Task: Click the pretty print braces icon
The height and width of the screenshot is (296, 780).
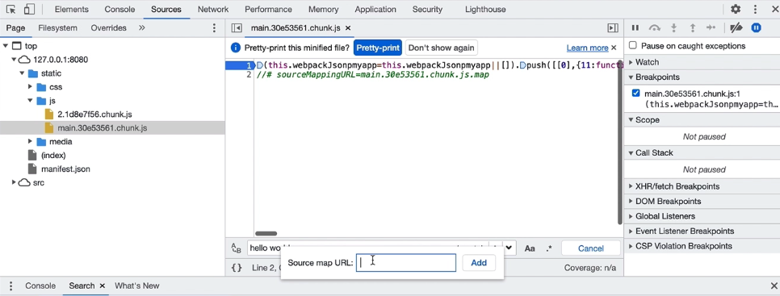Action: click(x=237, y=268)
